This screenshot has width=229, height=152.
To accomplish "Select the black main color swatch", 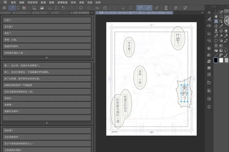I will click(216, 60).
